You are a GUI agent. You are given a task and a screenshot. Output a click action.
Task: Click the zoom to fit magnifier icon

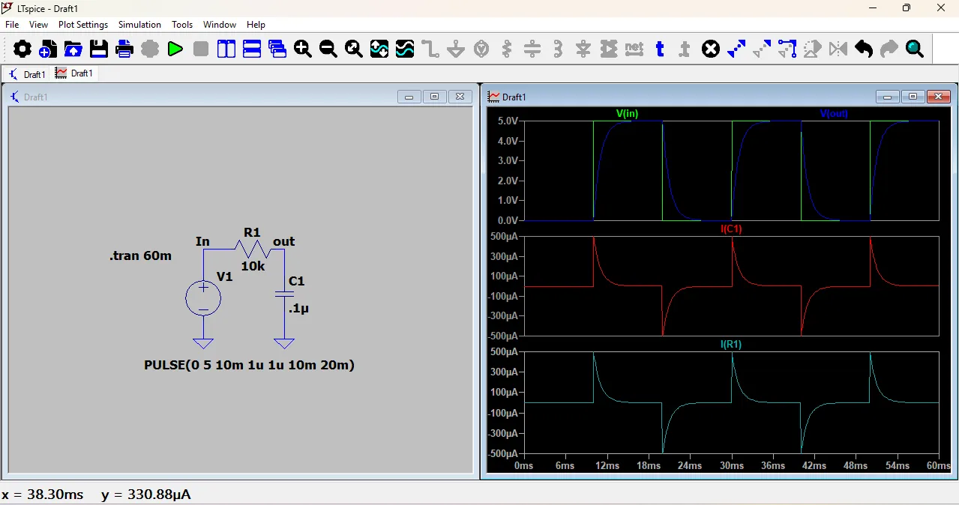pos(354,49)
